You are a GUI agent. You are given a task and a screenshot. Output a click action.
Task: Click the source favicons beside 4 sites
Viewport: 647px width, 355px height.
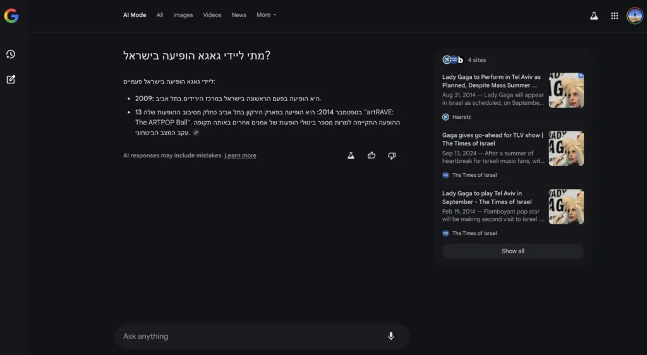[453, 60]
